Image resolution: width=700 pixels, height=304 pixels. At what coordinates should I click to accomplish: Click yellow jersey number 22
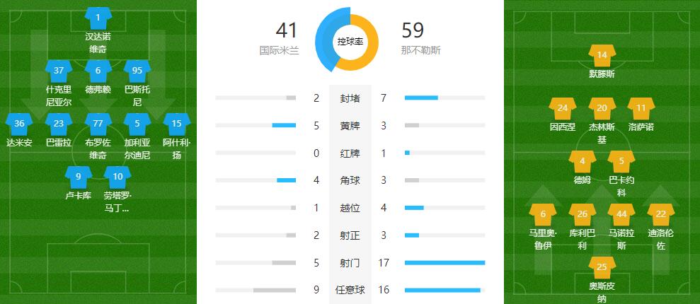pyautogui.click(x=661, y=215)
